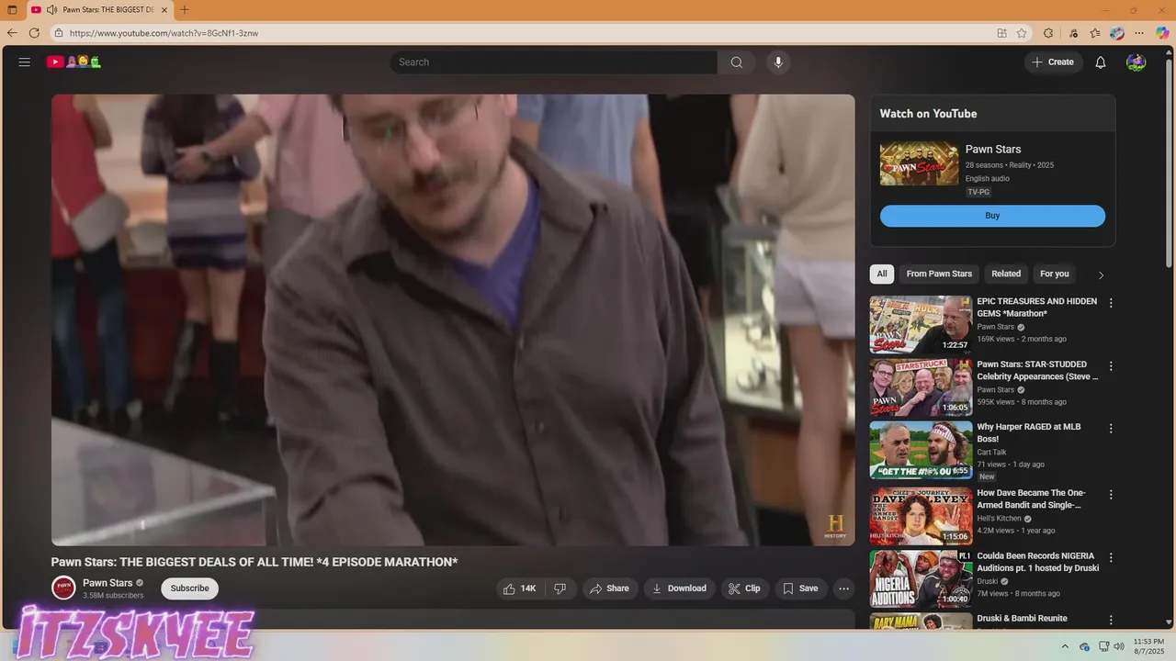This screenshot has width=1176, height=661.
Task: Open Coulda Been Records NIGERIA thumbnail
Action: [921, 578]
